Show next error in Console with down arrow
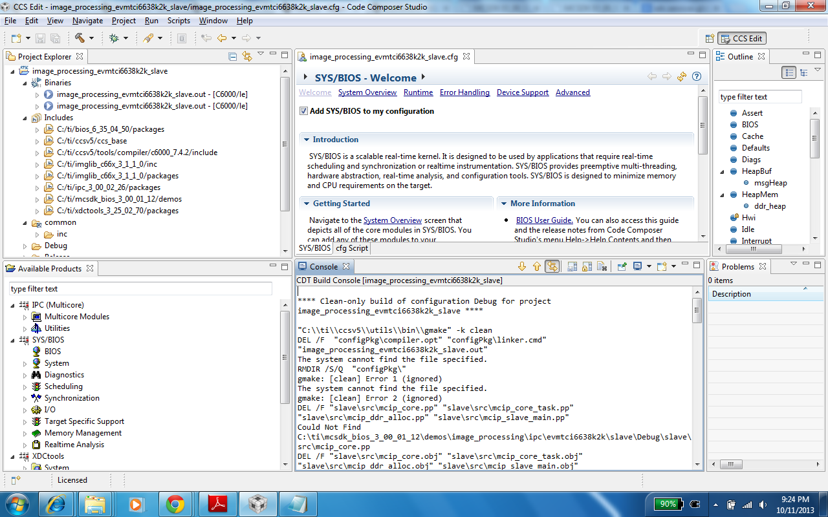The image size is (828, 517). pos(522,266)
